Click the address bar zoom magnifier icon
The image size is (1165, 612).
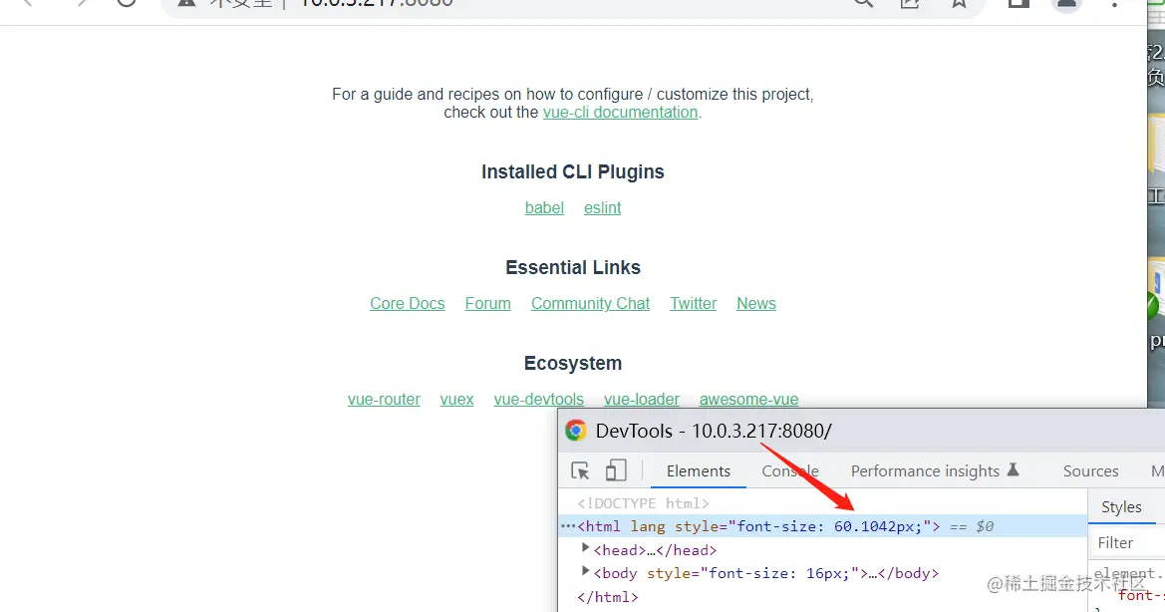pos(863,4)
